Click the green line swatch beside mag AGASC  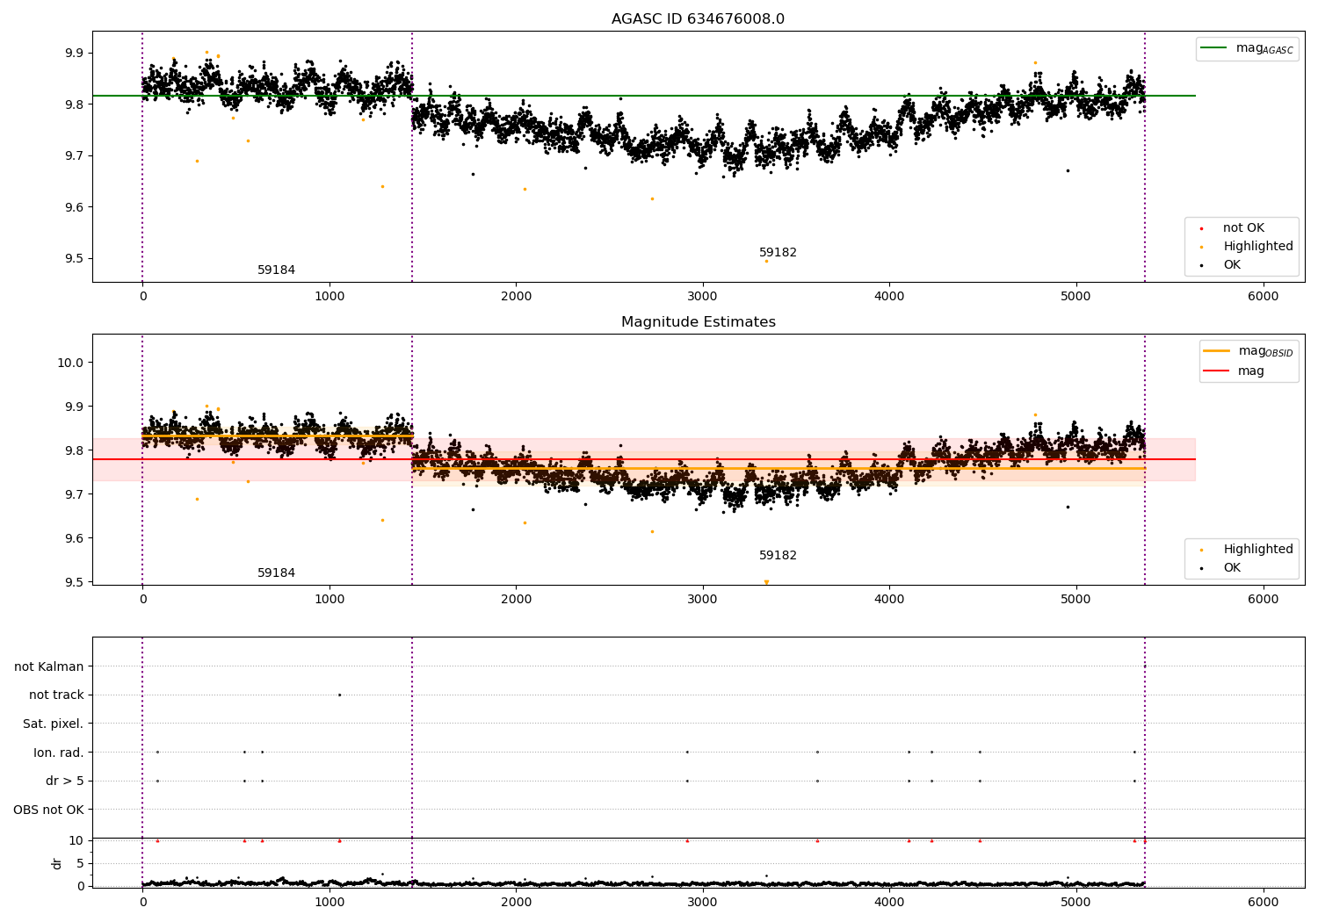[1214, 48]
